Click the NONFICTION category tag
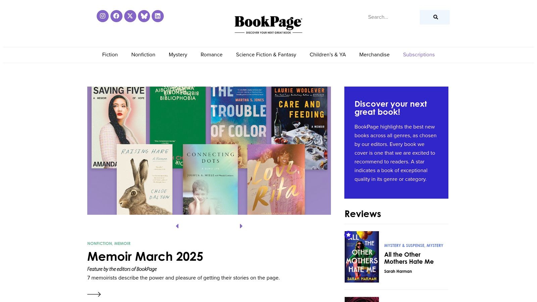The width and height of the screenshot is (537, 302). tap(100, 244)
